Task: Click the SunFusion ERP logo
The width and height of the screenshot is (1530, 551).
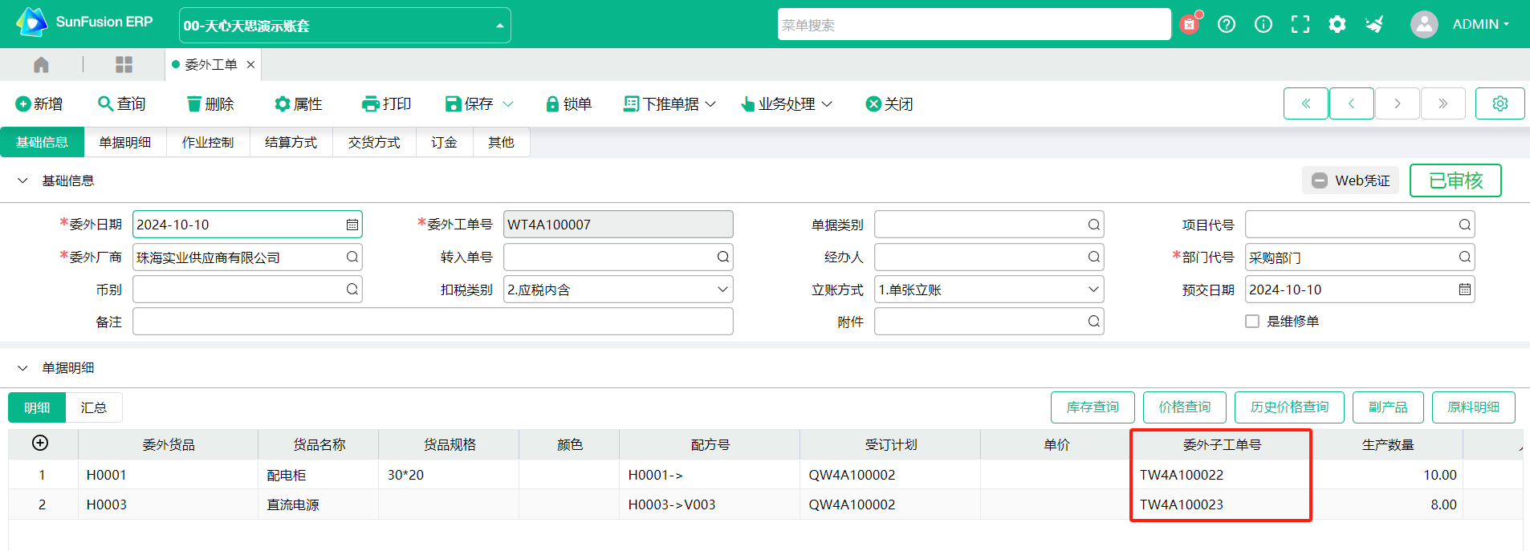Action: [84, 22]
